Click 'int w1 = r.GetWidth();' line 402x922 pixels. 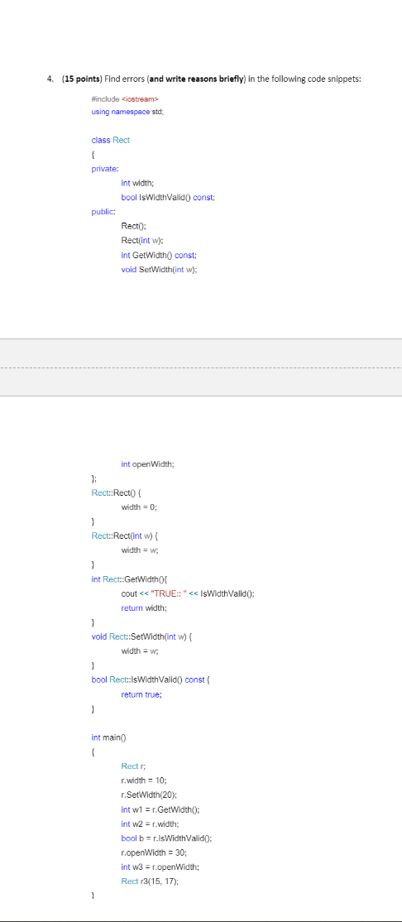point(161,809)
